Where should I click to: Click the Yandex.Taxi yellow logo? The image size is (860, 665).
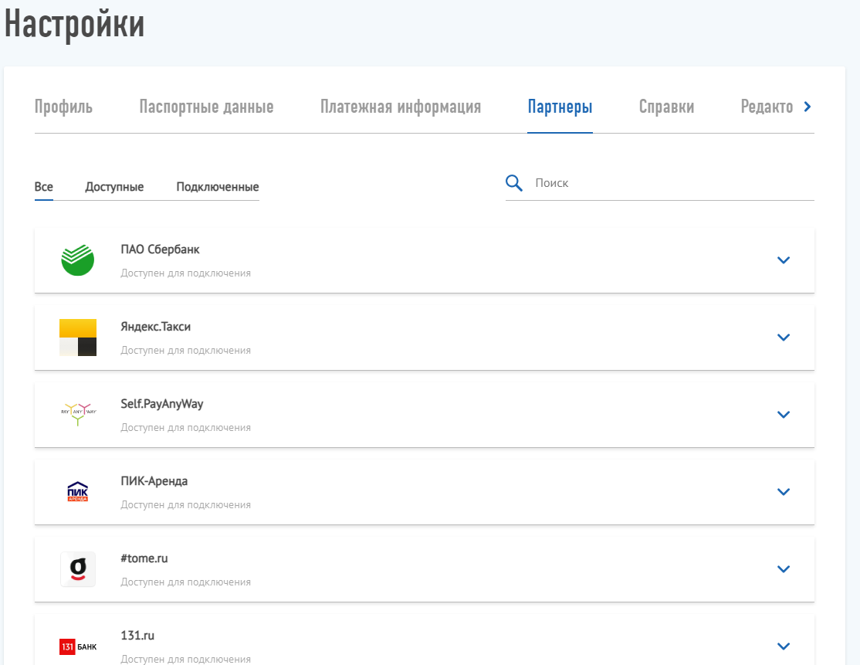pyautogui.click(x=78, y=338)
